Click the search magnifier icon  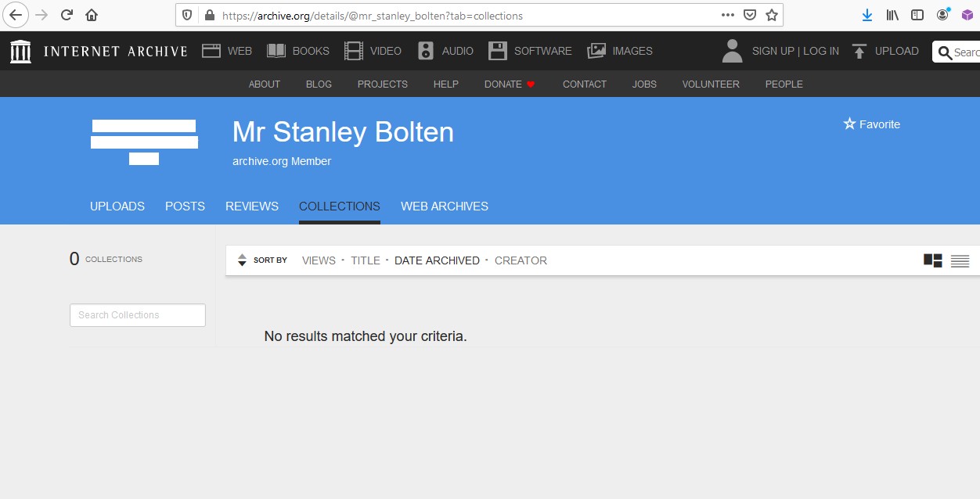(x=945, y=52)
